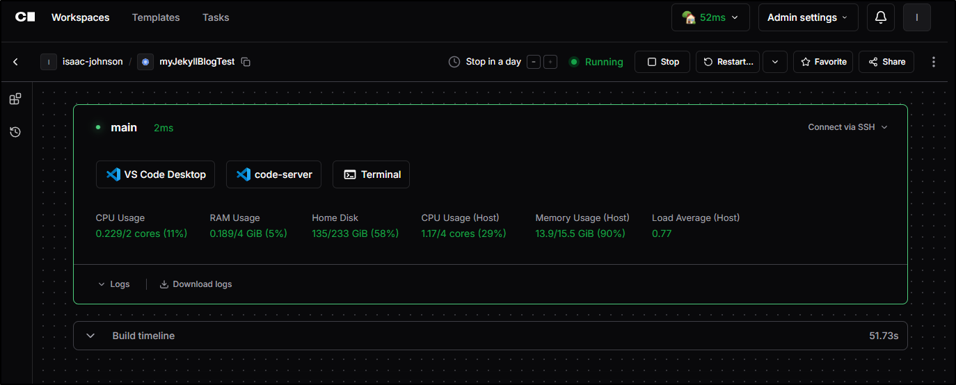Go to the Templates tab
The width and height of the screenshot is (956, 385).
pyautogui.click(x=156, y=17)
